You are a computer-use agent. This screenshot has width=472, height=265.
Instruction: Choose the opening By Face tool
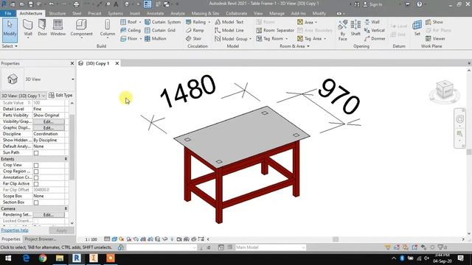point(342,30)
